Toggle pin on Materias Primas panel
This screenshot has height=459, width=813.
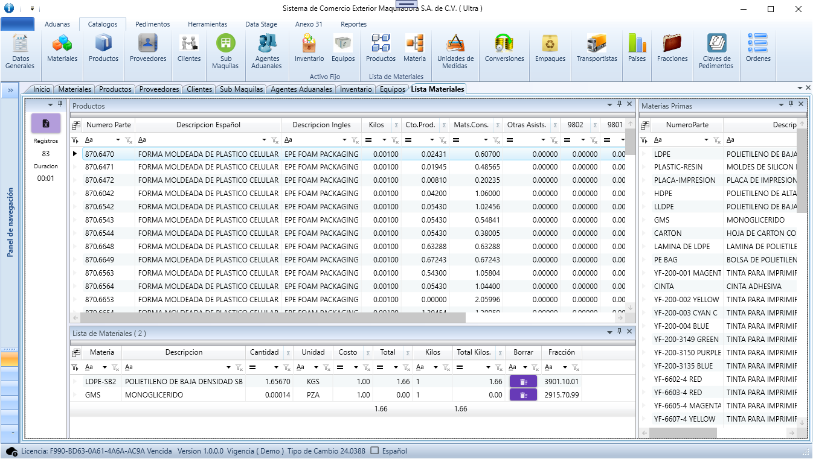791,104
